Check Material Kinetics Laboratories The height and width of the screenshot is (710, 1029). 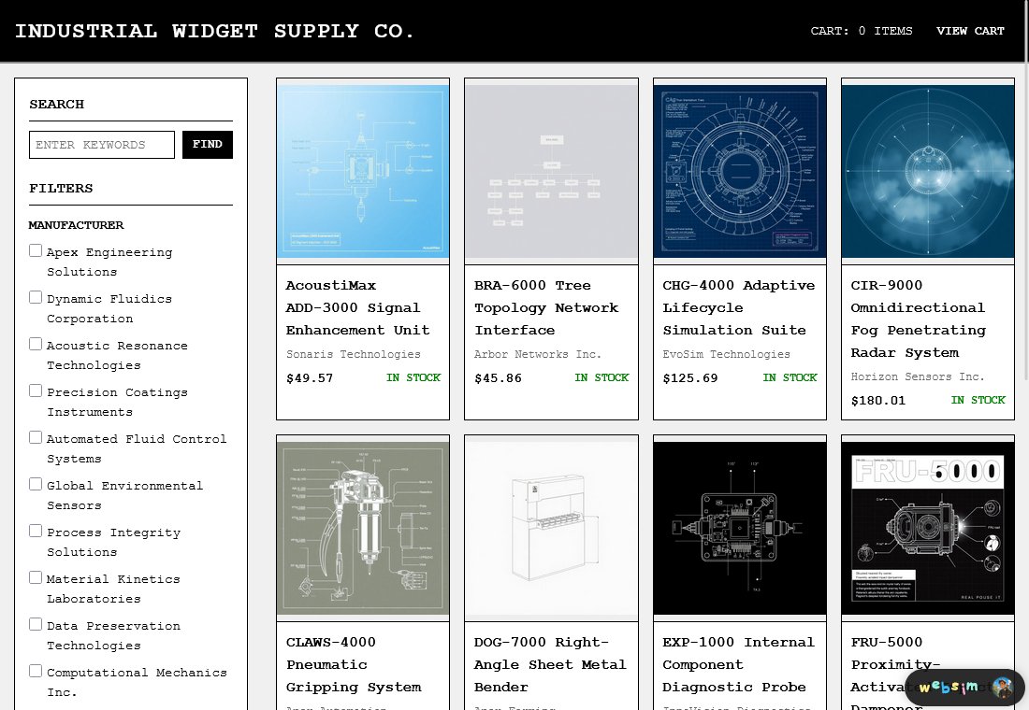[36, 577]
